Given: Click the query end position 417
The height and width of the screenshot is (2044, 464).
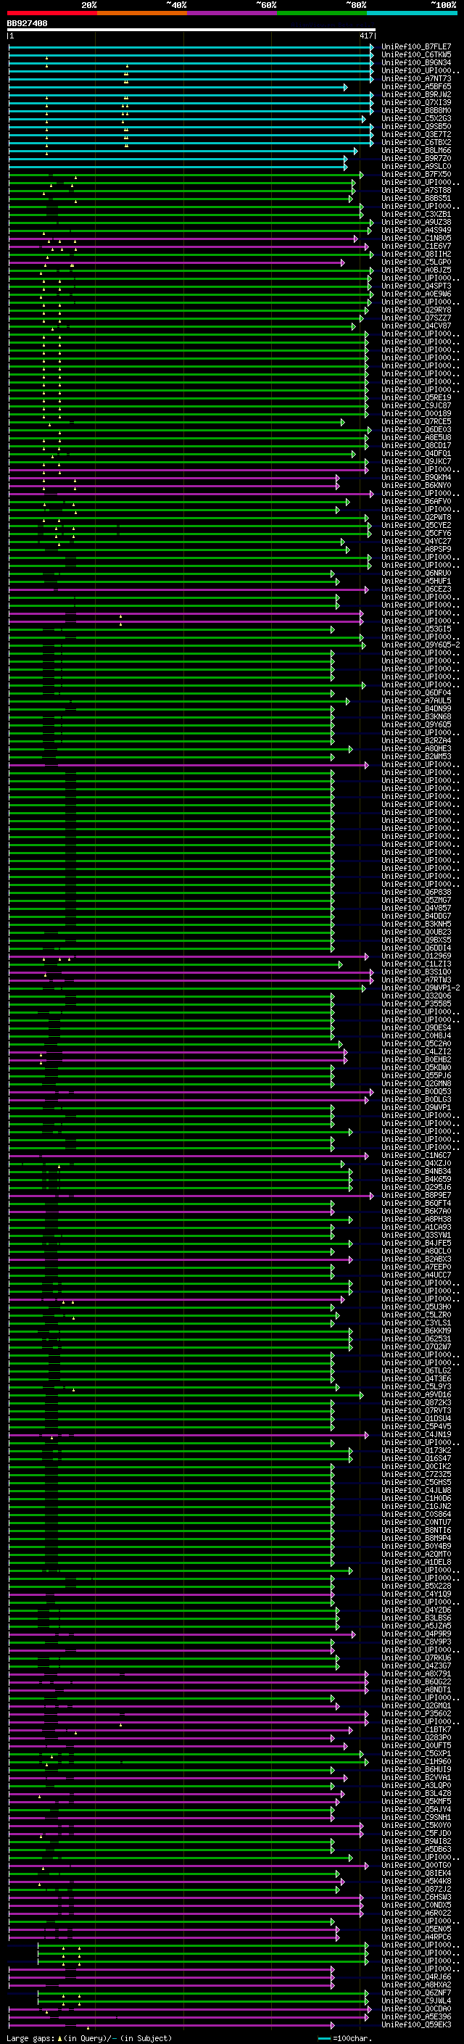Looking at the screenshot, I should point(366,36).
